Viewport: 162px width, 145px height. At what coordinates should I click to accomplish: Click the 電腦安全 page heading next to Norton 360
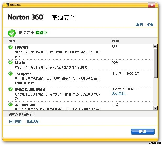click(63, 17)
